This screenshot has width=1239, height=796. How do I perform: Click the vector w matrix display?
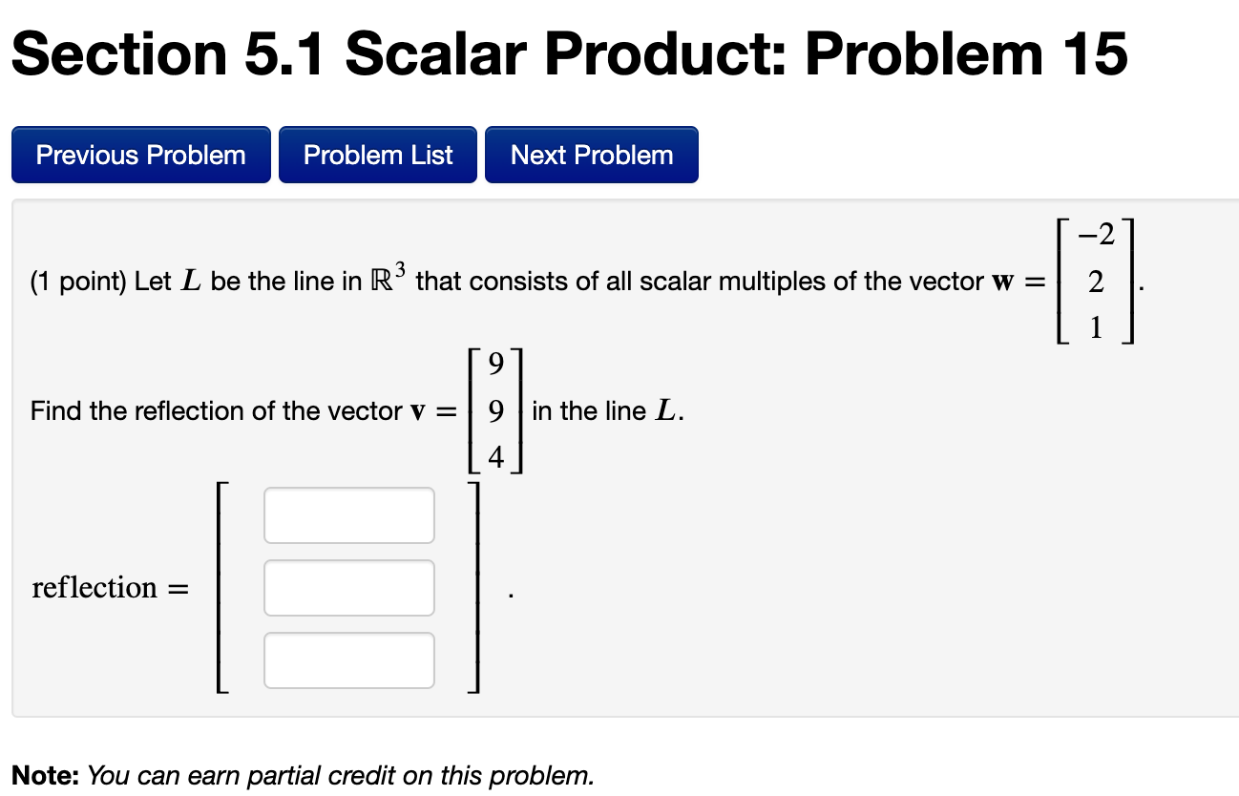[1094, 281]
